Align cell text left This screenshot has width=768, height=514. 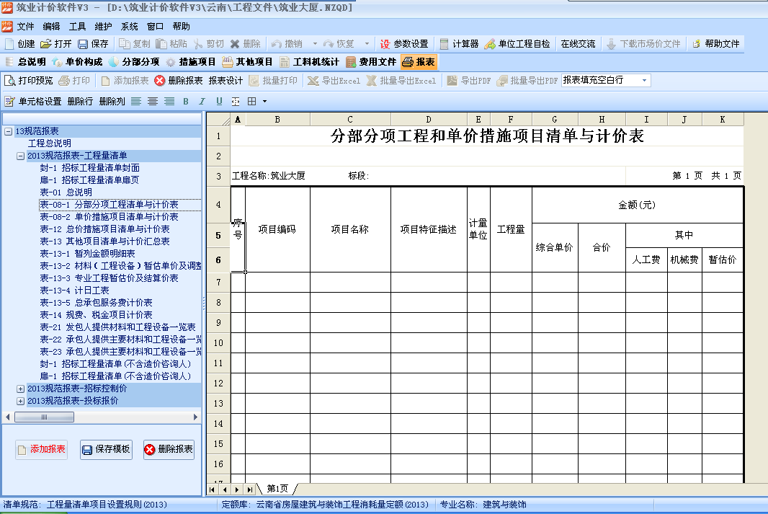pos(136,102)
